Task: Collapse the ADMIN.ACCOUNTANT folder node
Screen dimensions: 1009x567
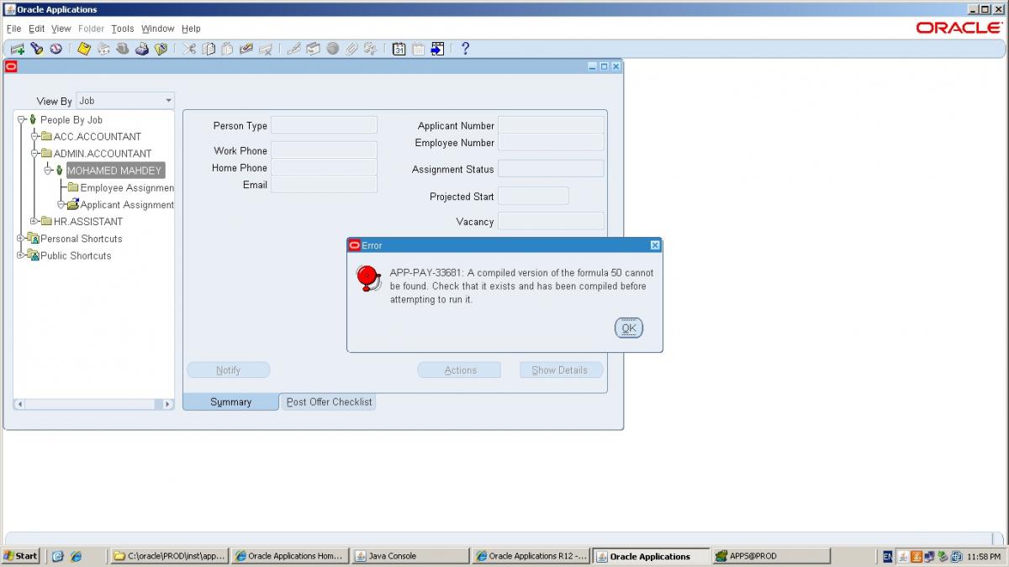Action: point(34,154)
